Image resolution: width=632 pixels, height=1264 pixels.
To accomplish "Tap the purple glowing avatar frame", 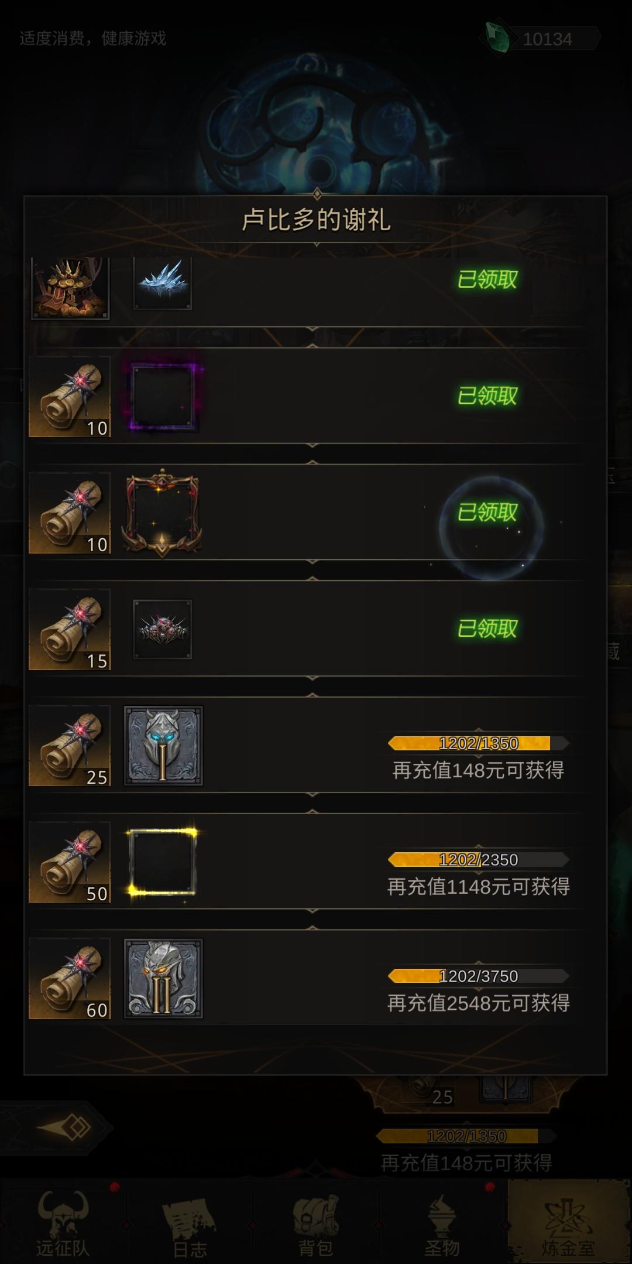I will [x=163, y=396].
